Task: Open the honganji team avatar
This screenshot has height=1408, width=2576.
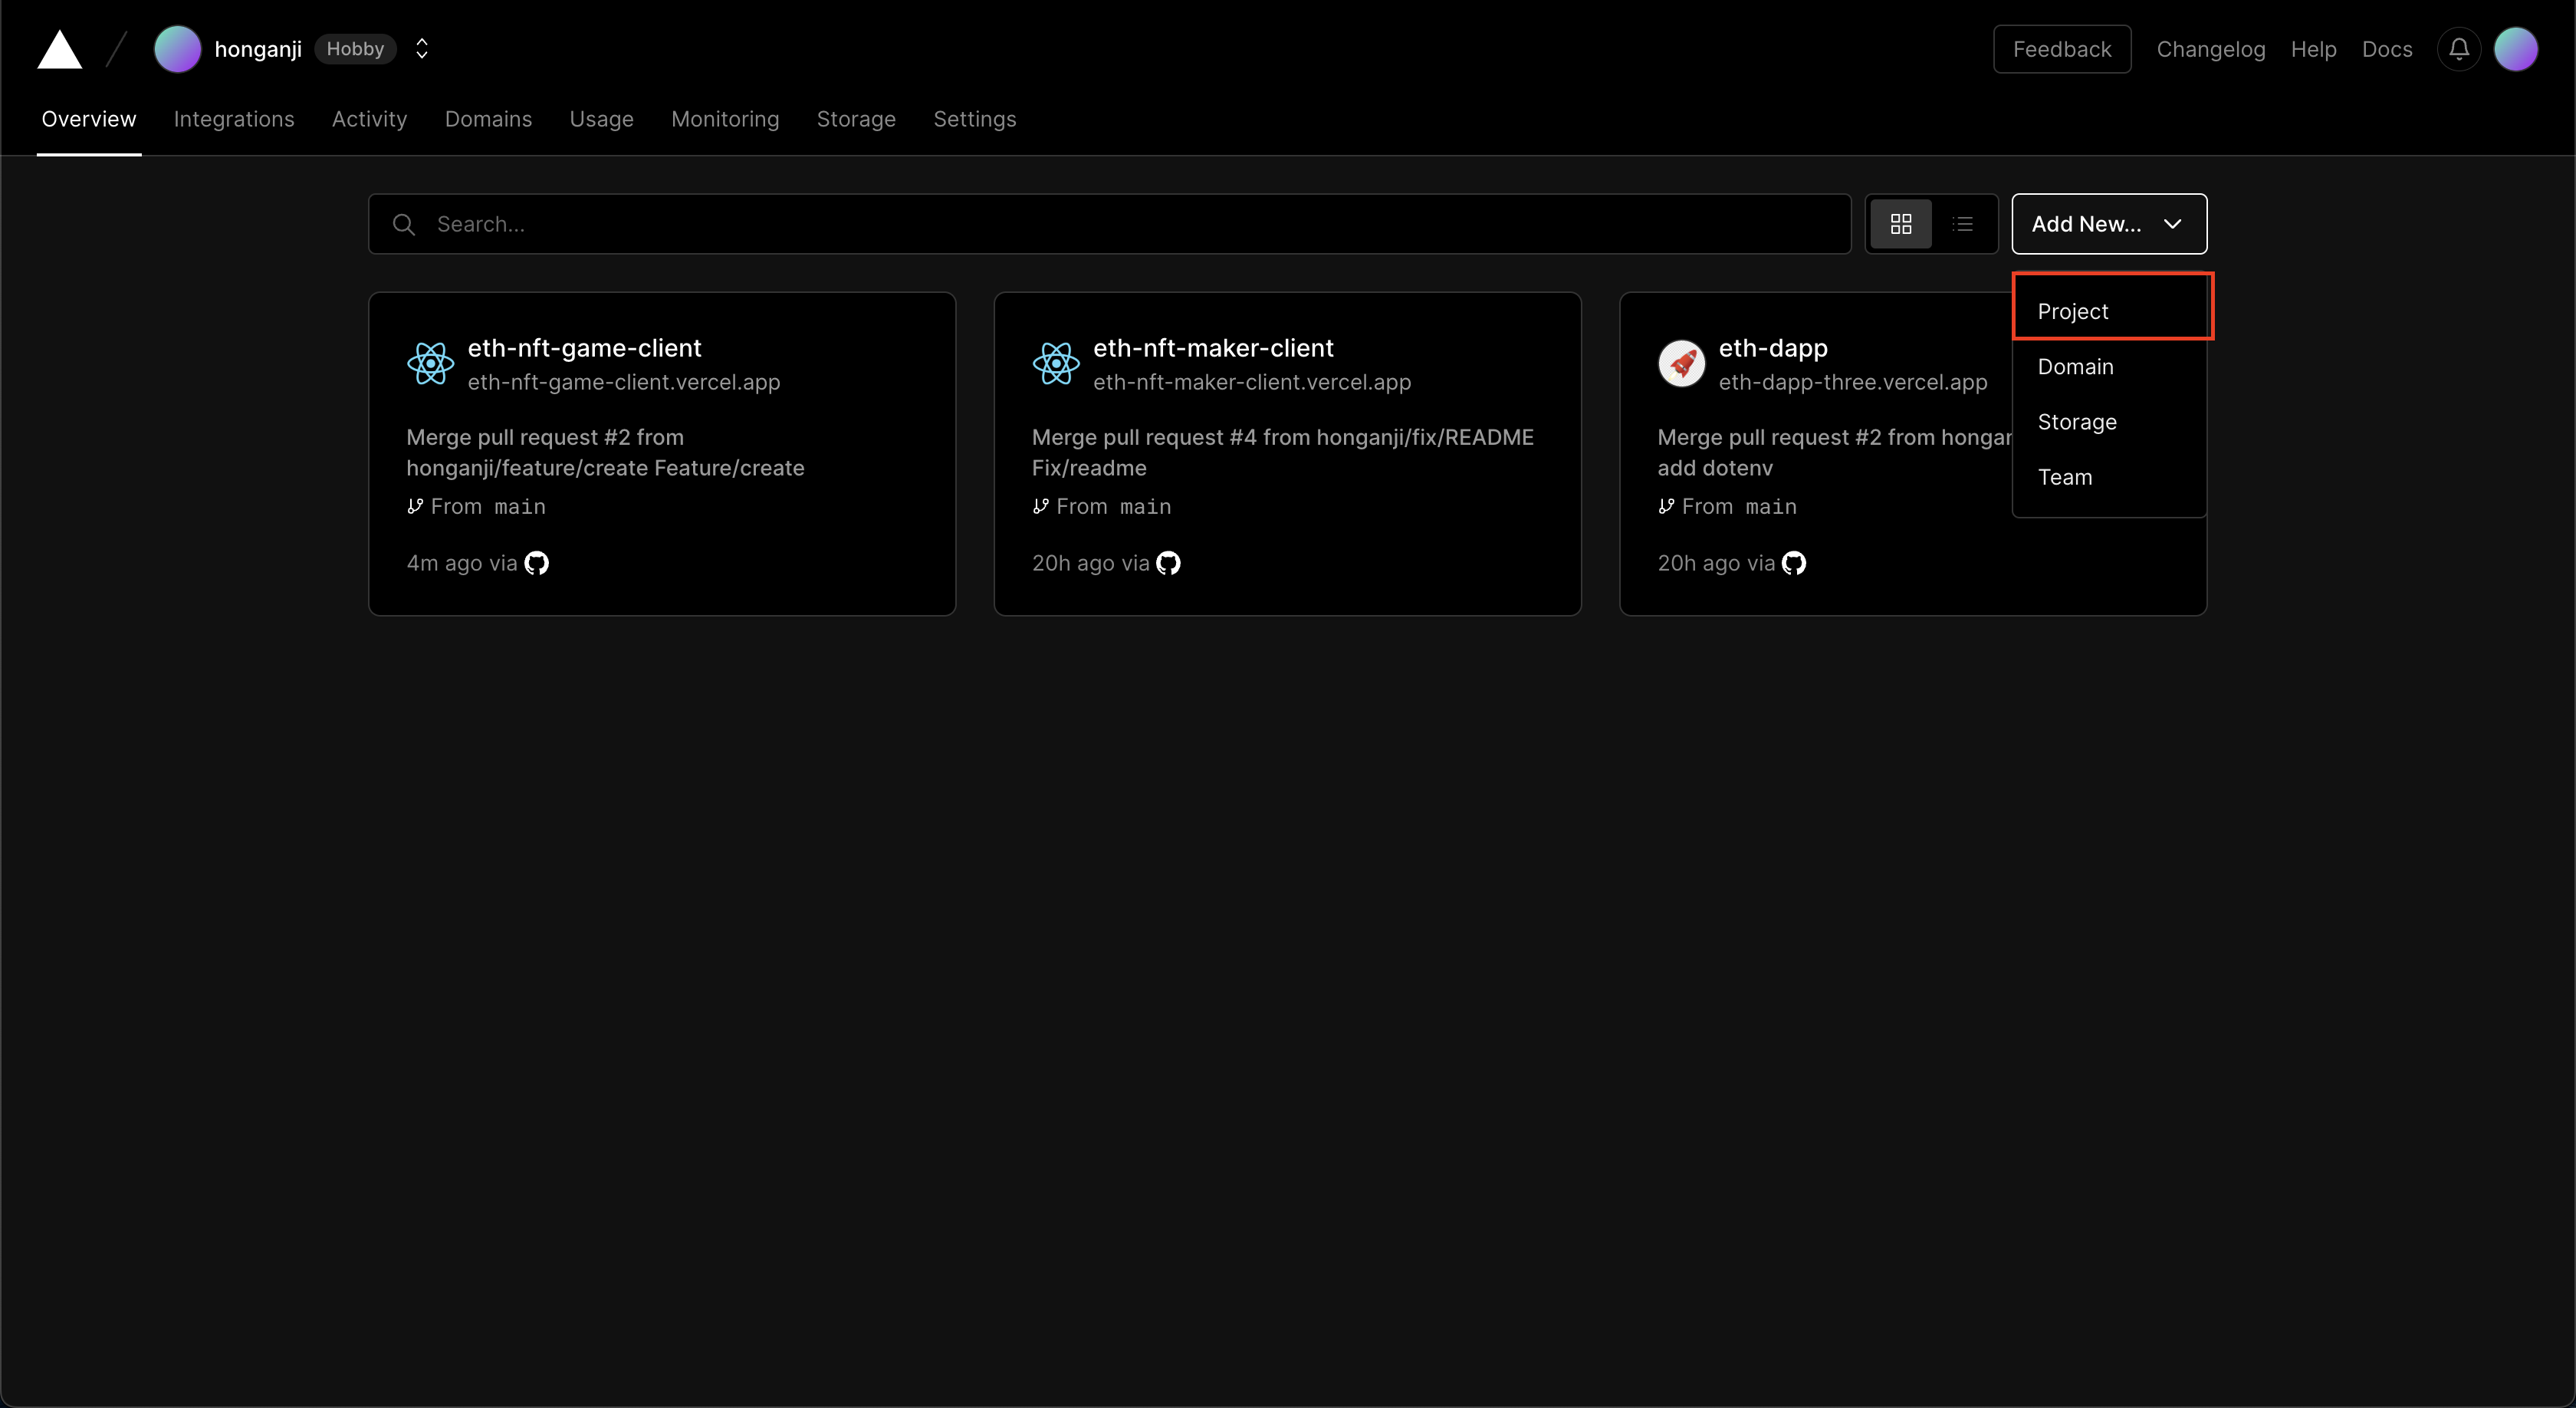Action: coord(178,49)
